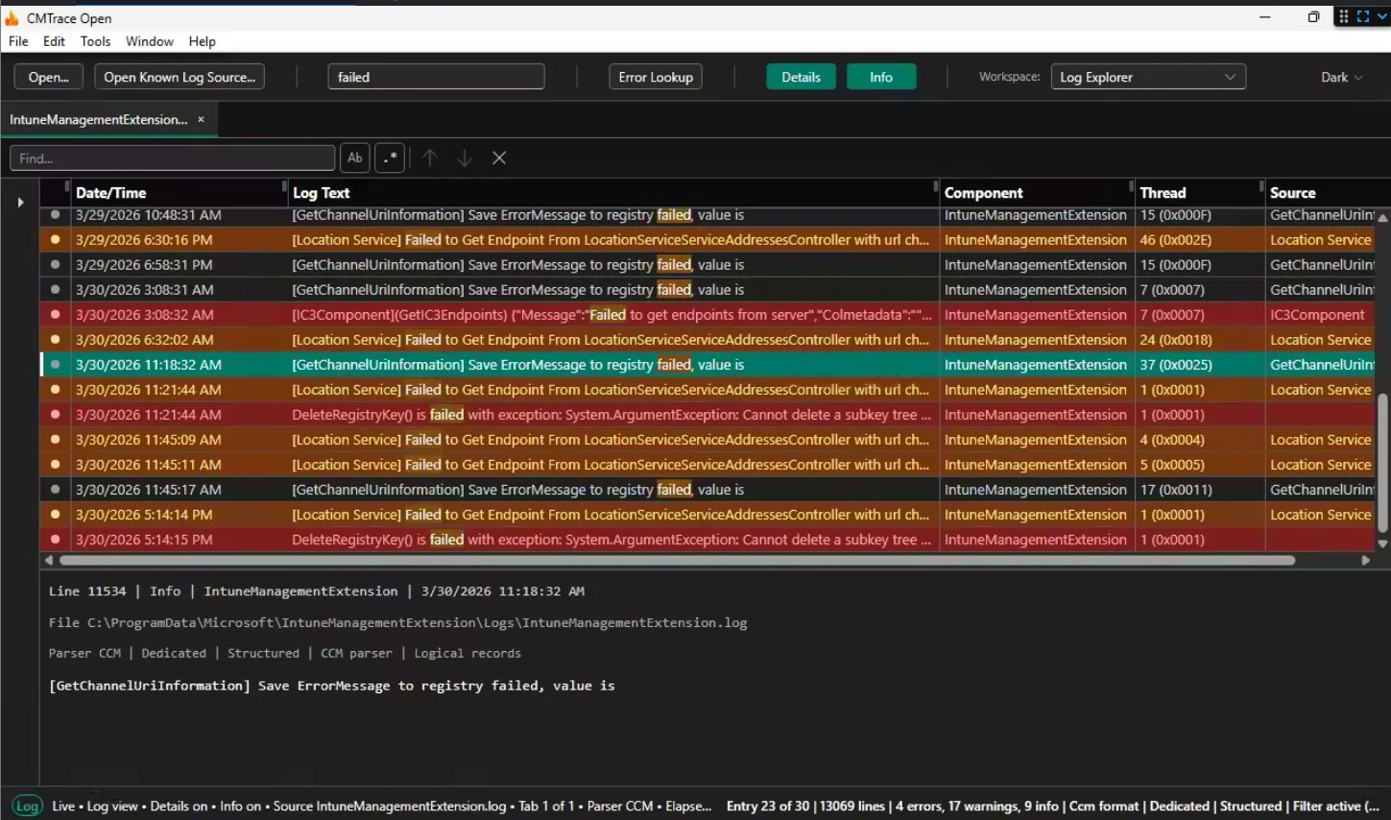Disable the Info toggle

(x=880, y=76)
